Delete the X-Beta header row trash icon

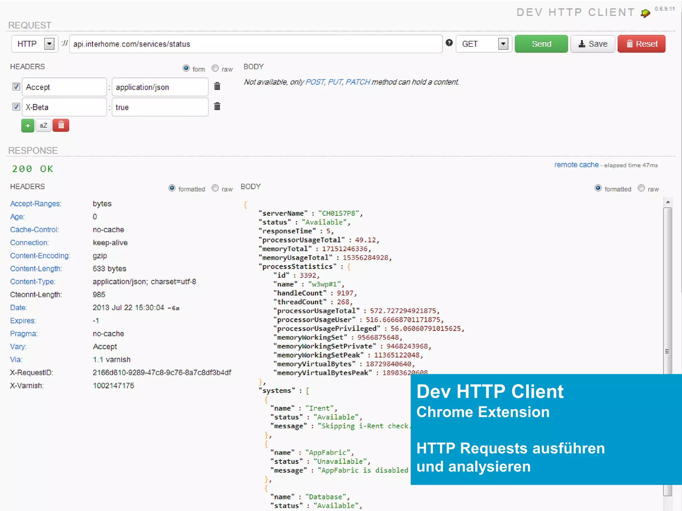(x=217, y=106)
